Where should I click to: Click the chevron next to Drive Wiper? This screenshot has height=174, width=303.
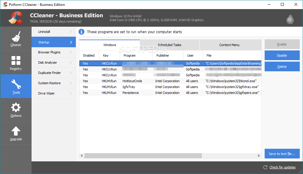pos(71,93)
